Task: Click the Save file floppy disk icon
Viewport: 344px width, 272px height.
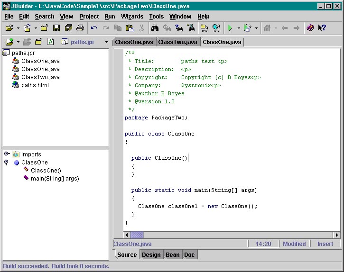Action: [56, 28]
